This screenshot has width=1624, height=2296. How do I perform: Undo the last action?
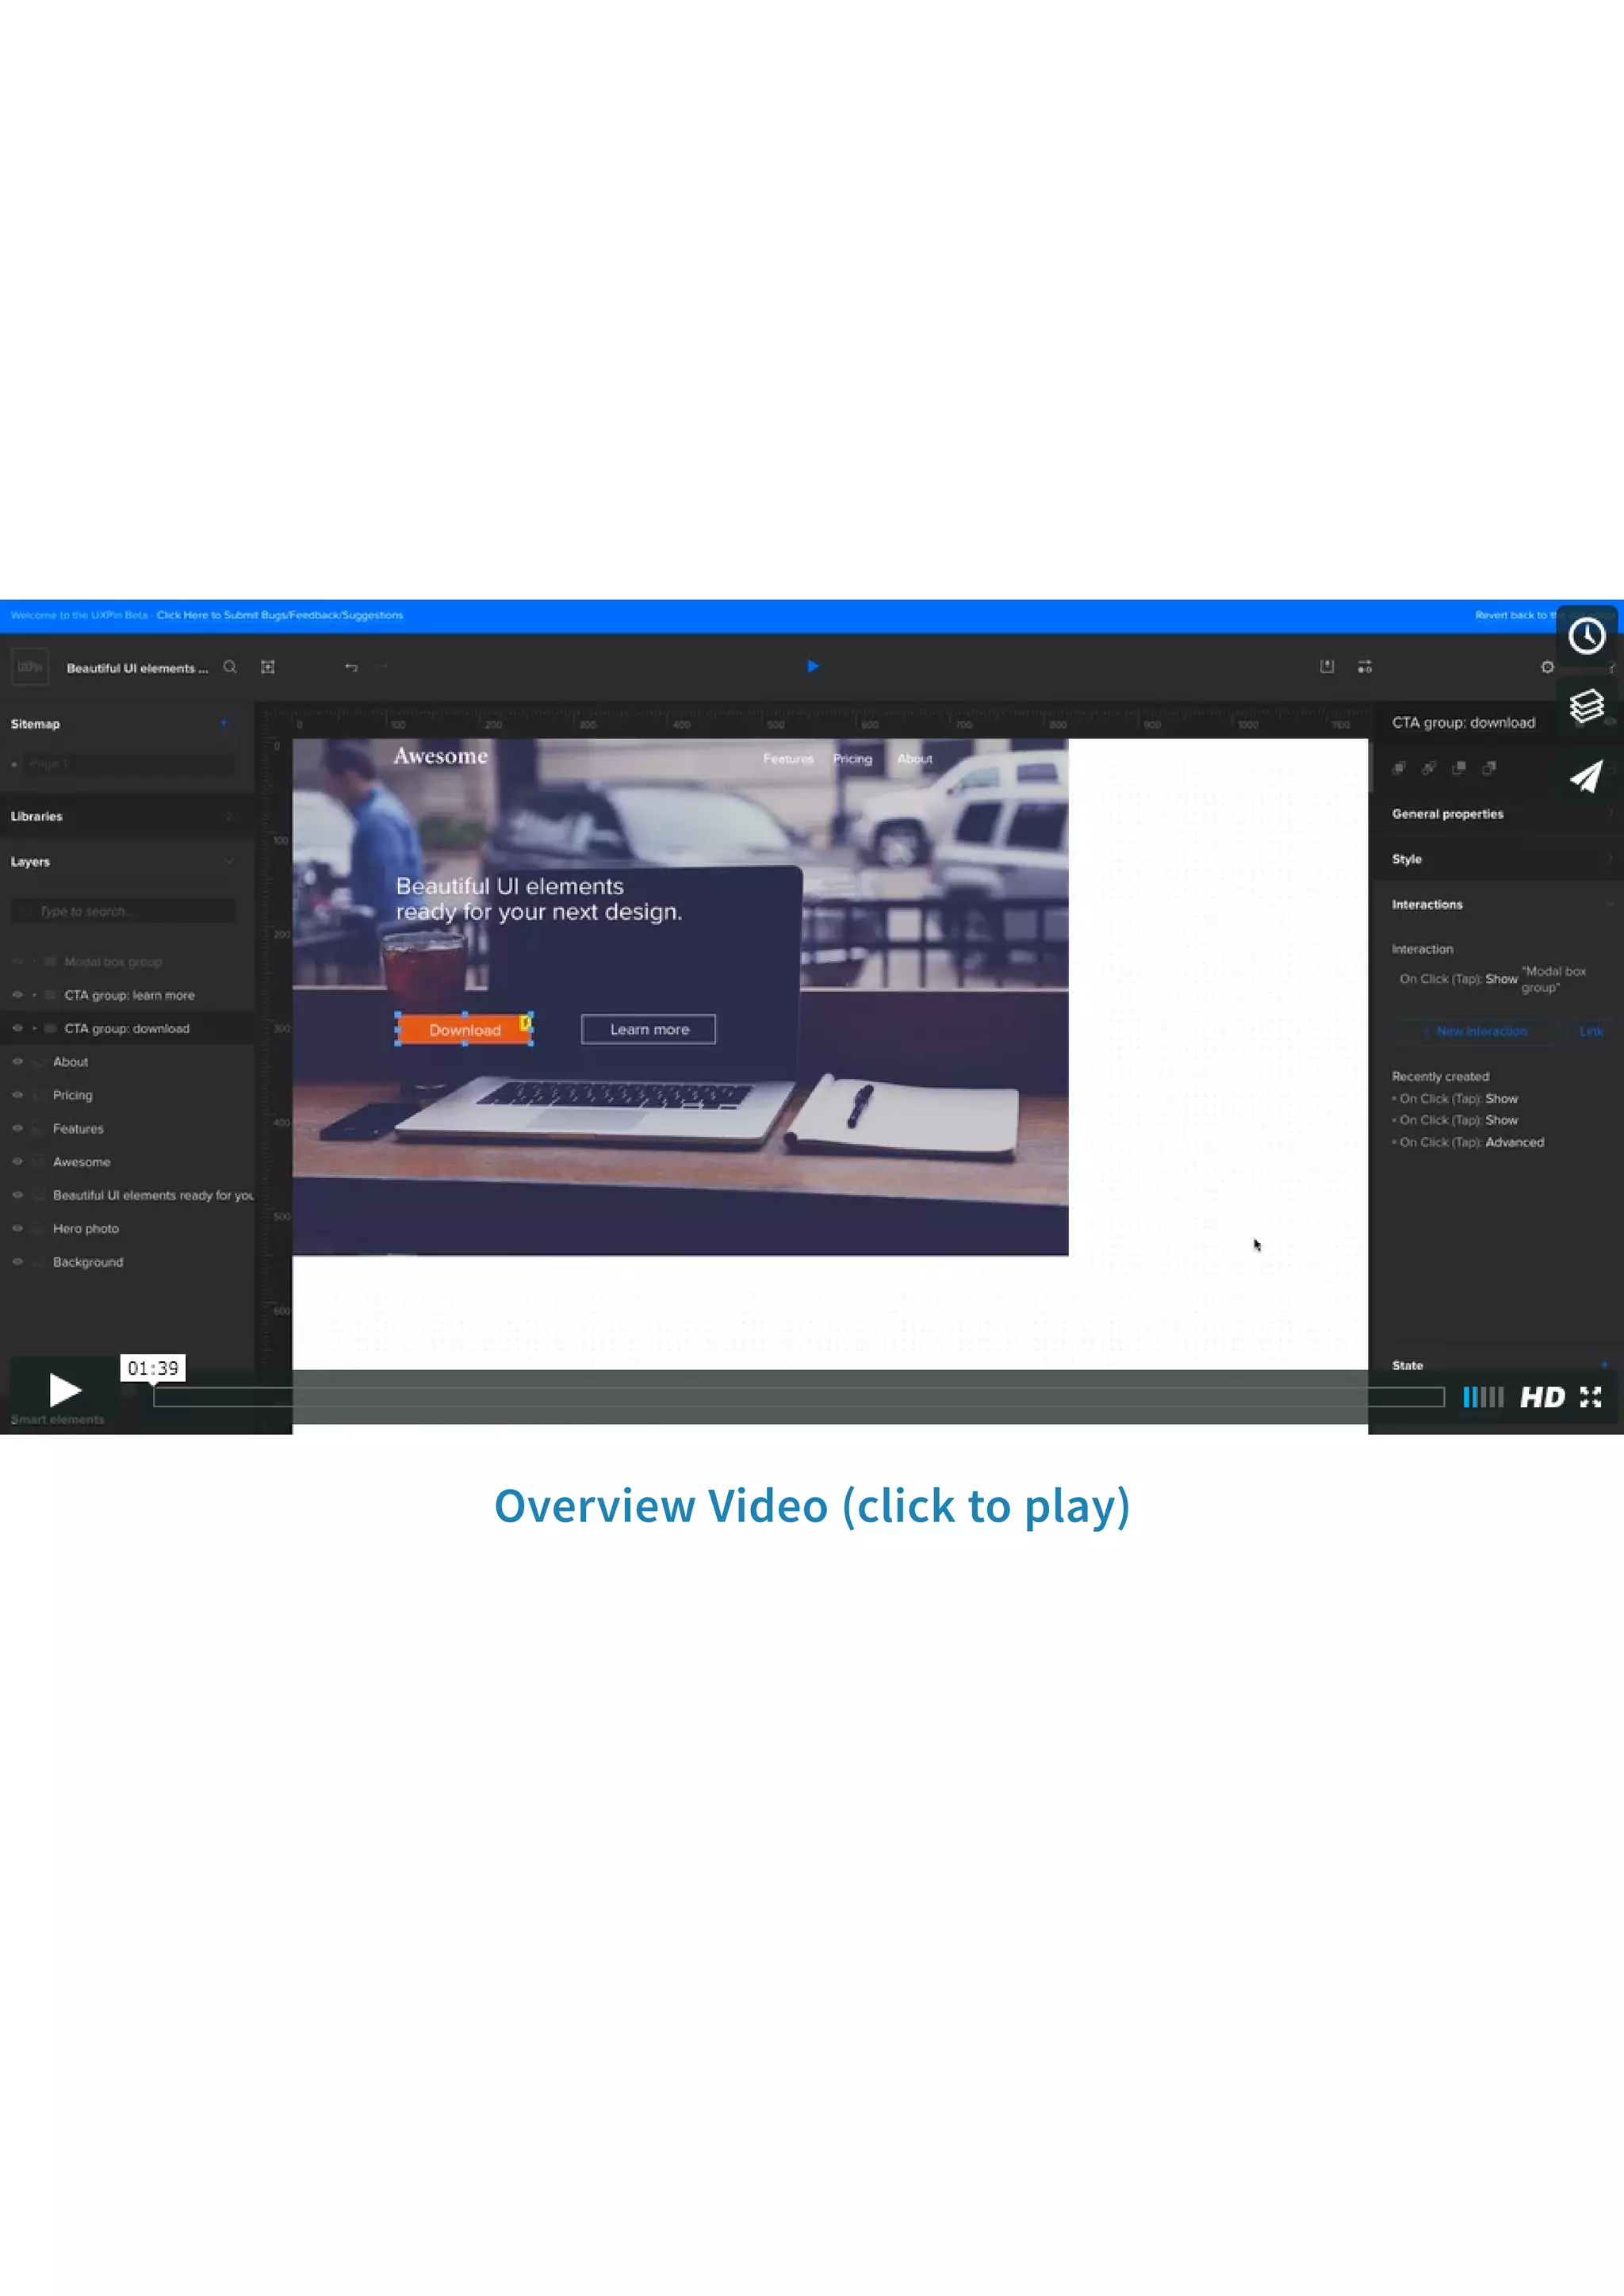[x=351, y=667]
